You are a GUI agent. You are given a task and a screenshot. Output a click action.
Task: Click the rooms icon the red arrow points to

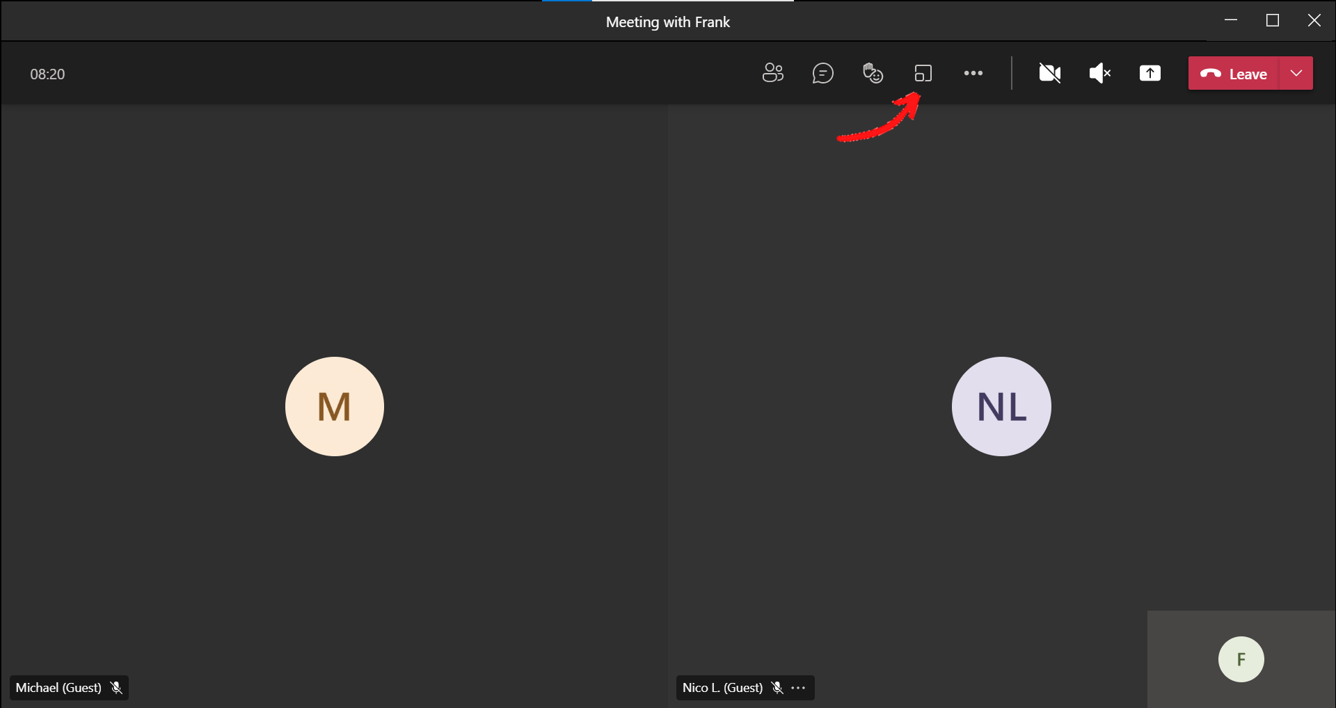[x=923, y=73]
